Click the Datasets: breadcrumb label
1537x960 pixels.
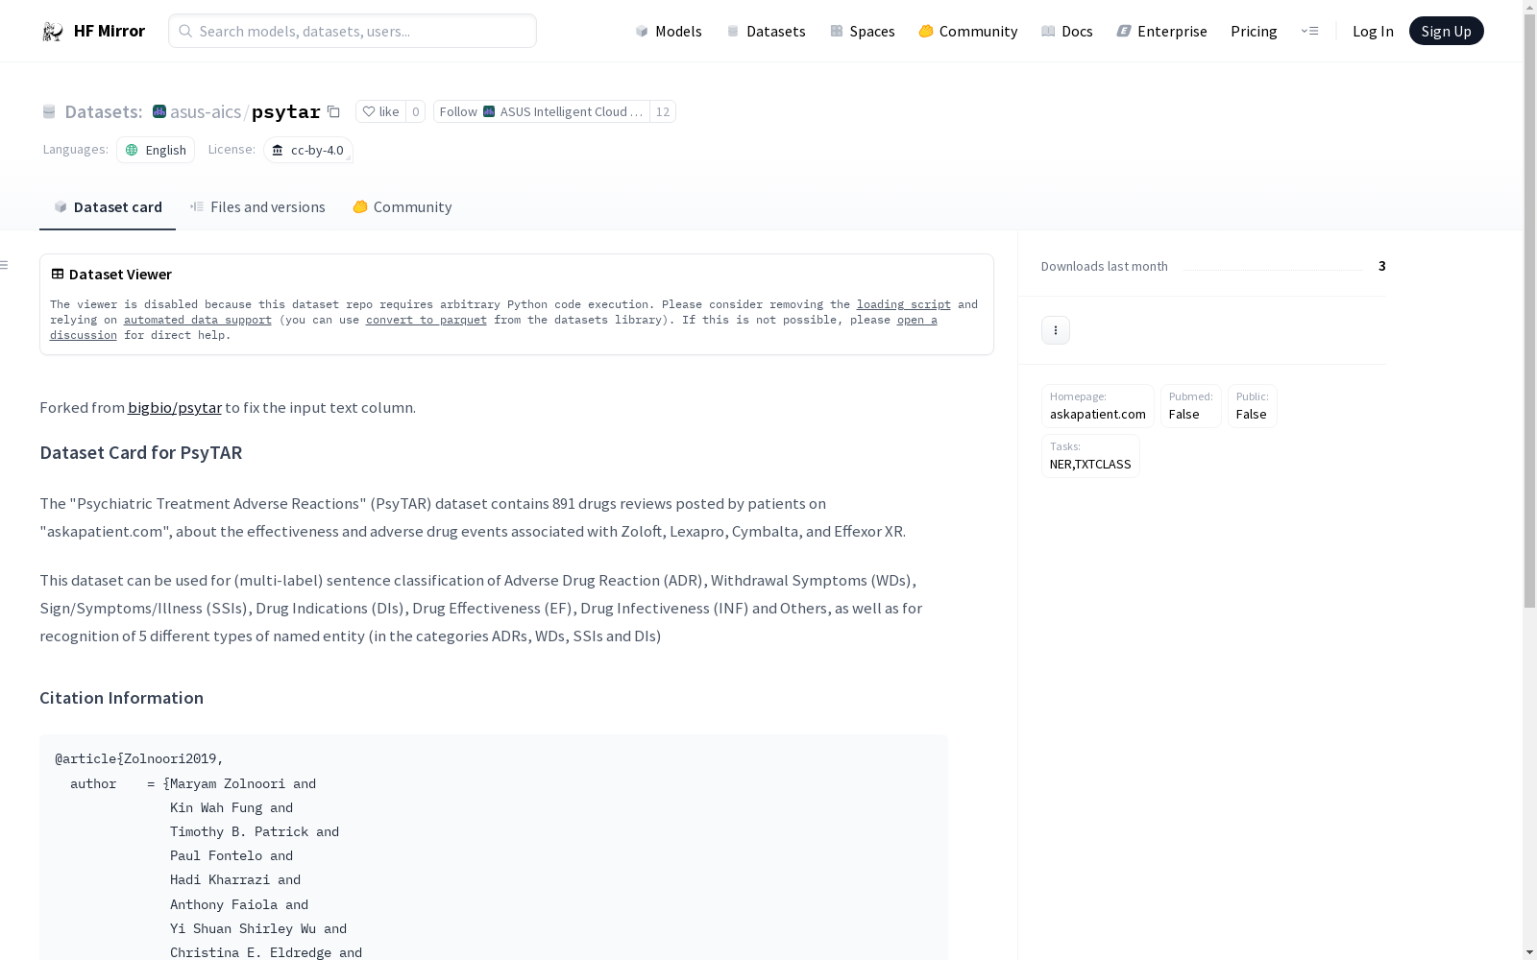coord(104,111)
